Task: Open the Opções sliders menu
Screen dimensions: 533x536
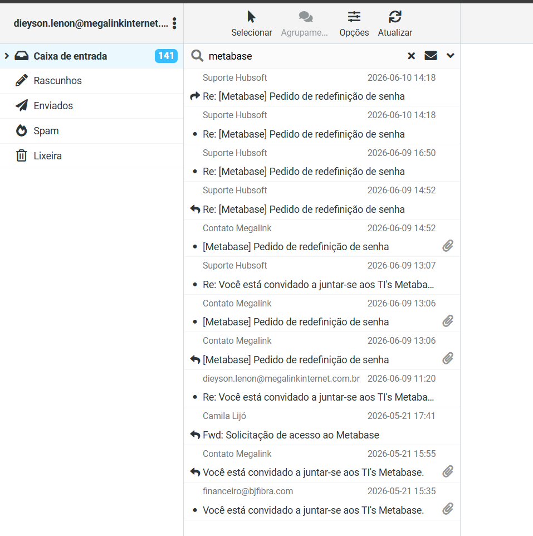Action: [354, 23]
